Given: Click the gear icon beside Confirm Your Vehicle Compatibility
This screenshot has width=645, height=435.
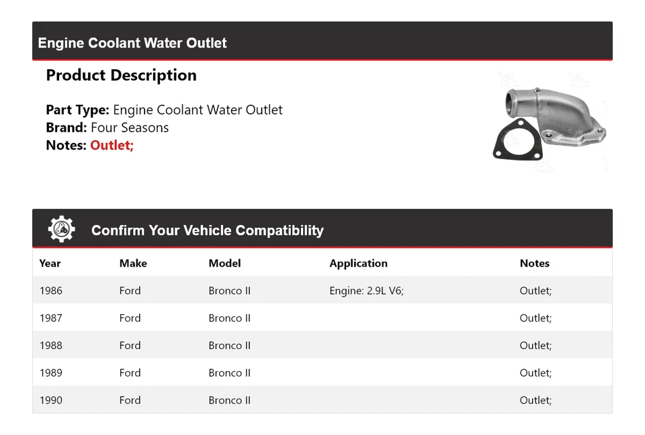Looking at the screenshot, I should (61, 230).
